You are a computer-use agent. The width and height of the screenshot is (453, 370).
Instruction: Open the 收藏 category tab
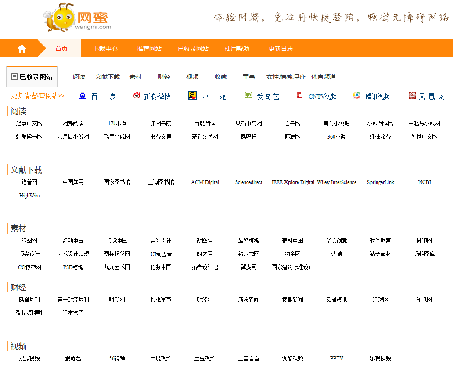tap(221, 77)
